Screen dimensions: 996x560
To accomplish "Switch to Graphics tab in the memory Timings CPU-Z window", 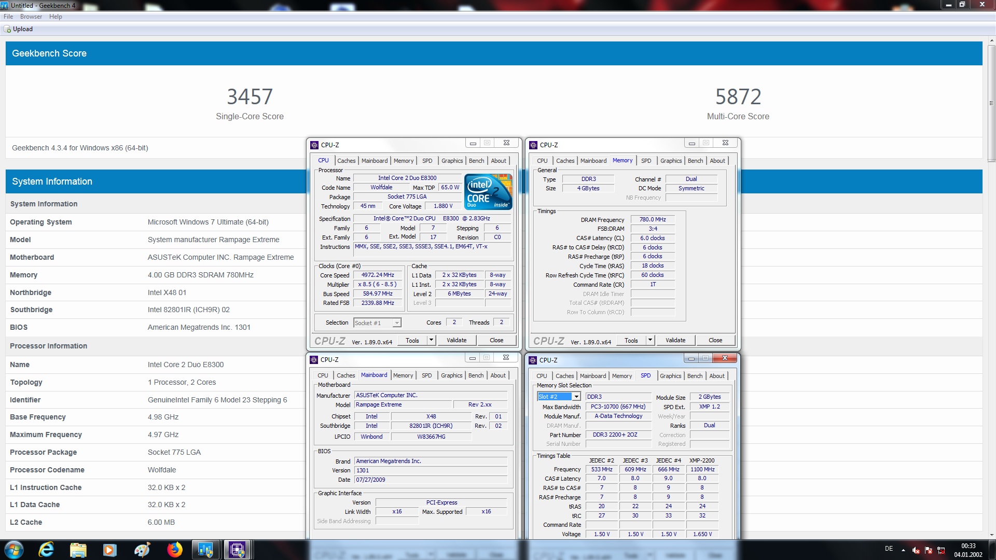I will pos(671,161).
